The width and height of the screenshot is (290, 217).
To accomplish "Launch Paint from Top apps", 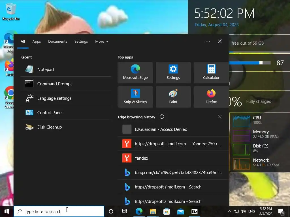I will [173, 97].
